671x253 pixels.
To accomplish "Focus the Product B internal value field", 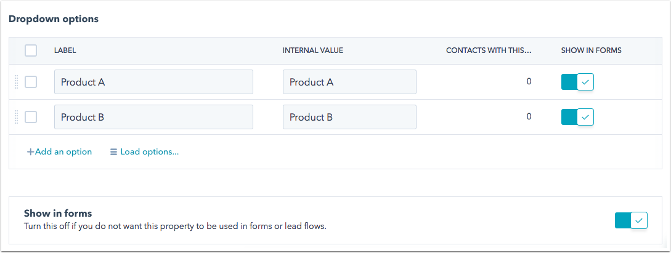I will [x=349, y=117].
